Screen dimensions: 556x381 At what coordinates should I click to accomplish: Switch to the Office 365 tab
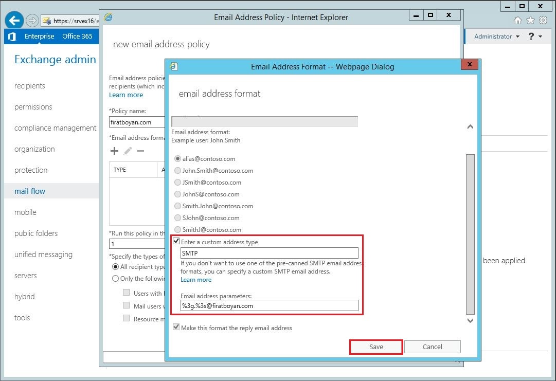click(x=77, y=37)
